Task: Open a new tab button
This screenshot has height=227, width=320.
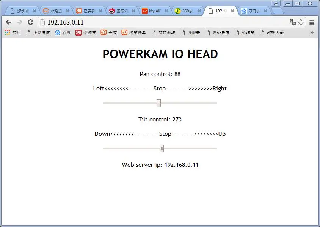Action: tap(278, 11)
